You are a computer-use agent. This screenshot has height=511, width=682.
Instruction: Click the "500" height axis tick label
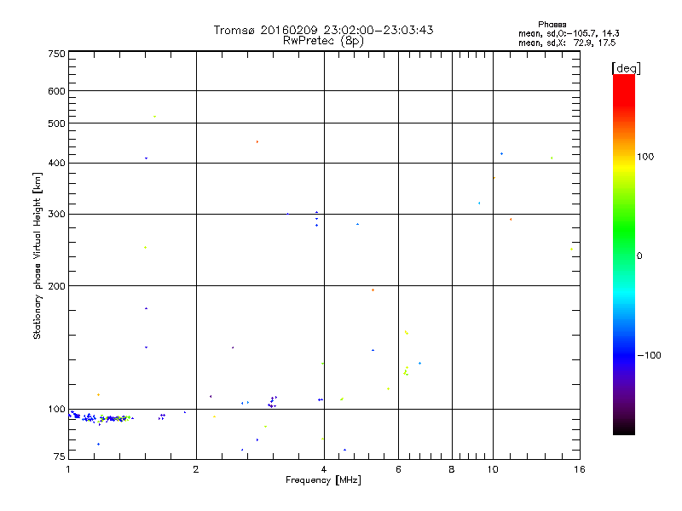click(x=56, y=123)
